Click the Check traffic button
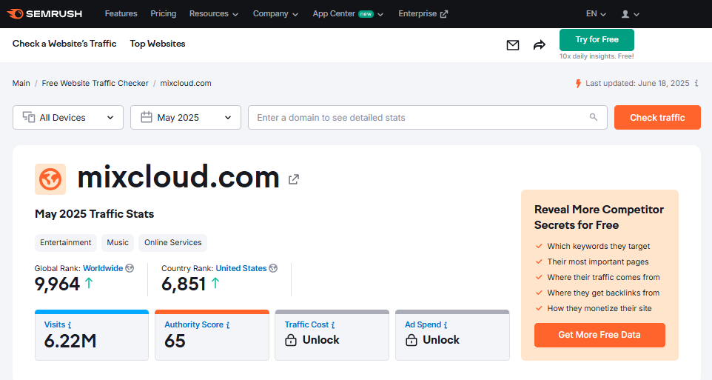This screenshot has height=380, width=712. click(x=657, y=117)
